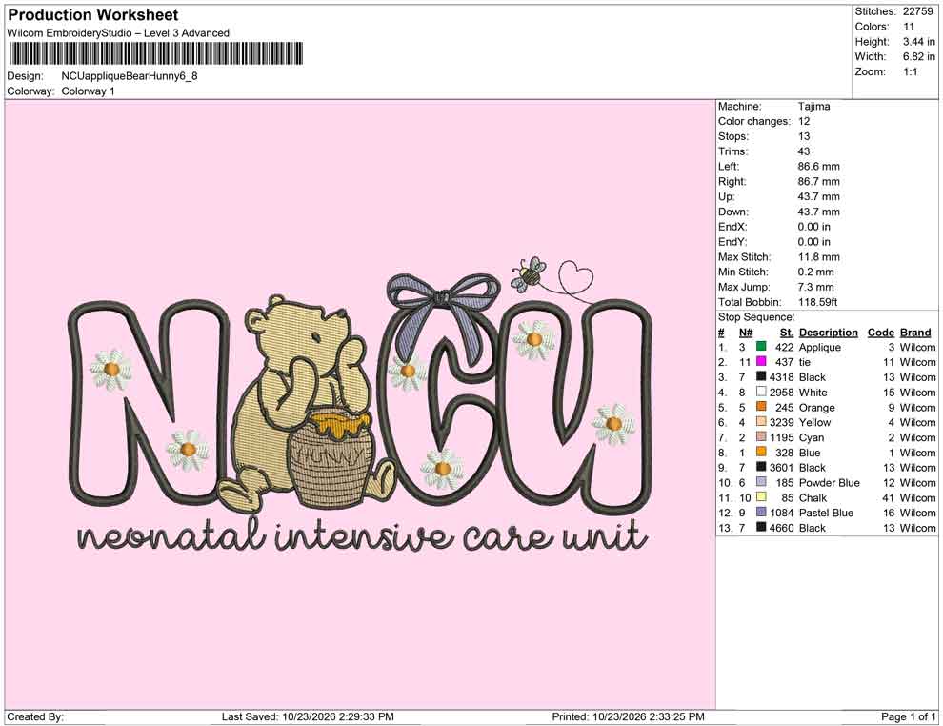The width and height of the screenshot is (943, 726).
Task: Click the Total Bobbin value 118.59ft
Action: click(817, 302)
